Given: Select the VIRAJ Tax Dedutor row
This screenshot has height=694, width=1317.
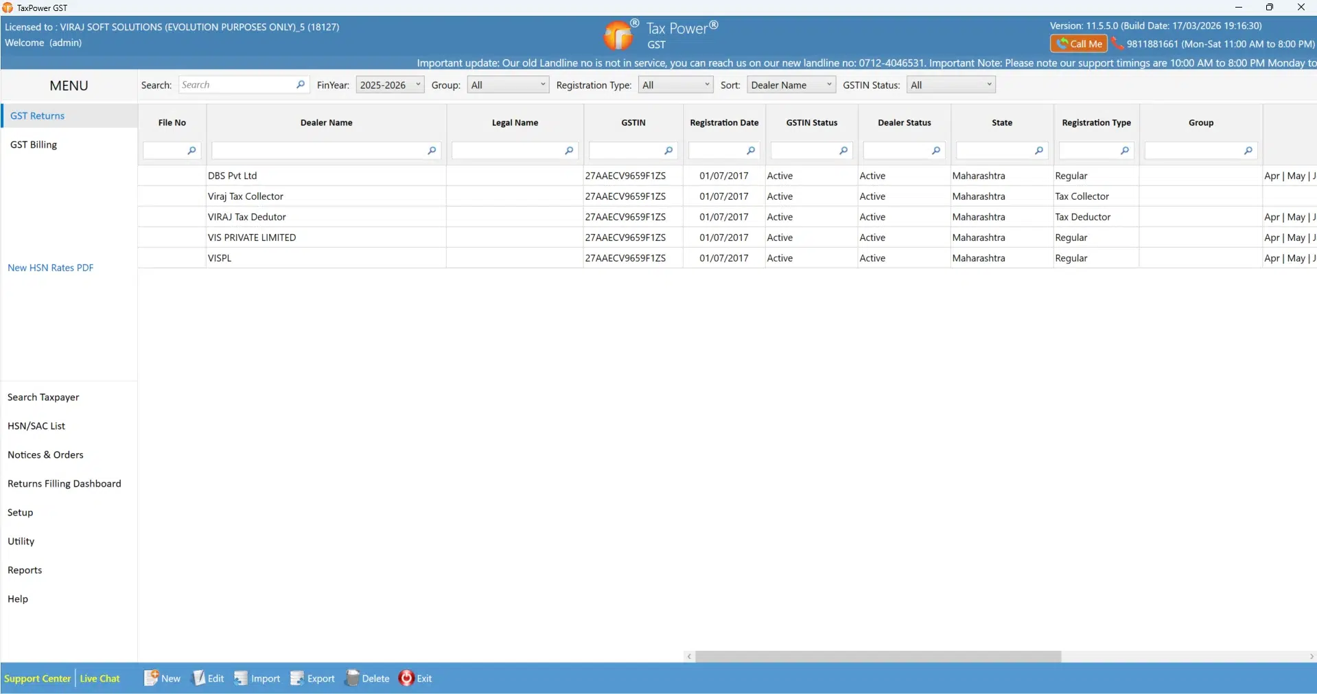Looking at the screenshot, I should coord(727,217).
